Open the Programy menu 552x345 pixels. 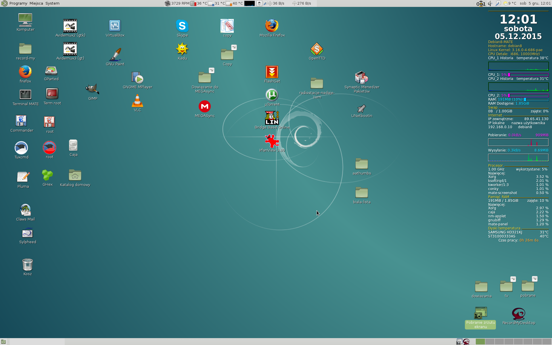pos(18,3)
